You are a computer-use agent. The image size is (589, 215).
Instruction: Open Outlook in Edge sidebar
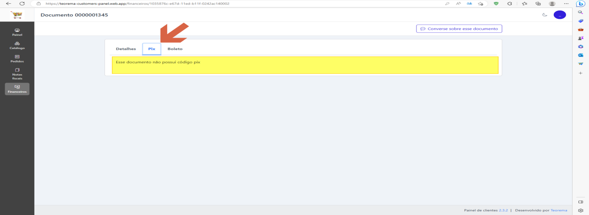(581, 55)
